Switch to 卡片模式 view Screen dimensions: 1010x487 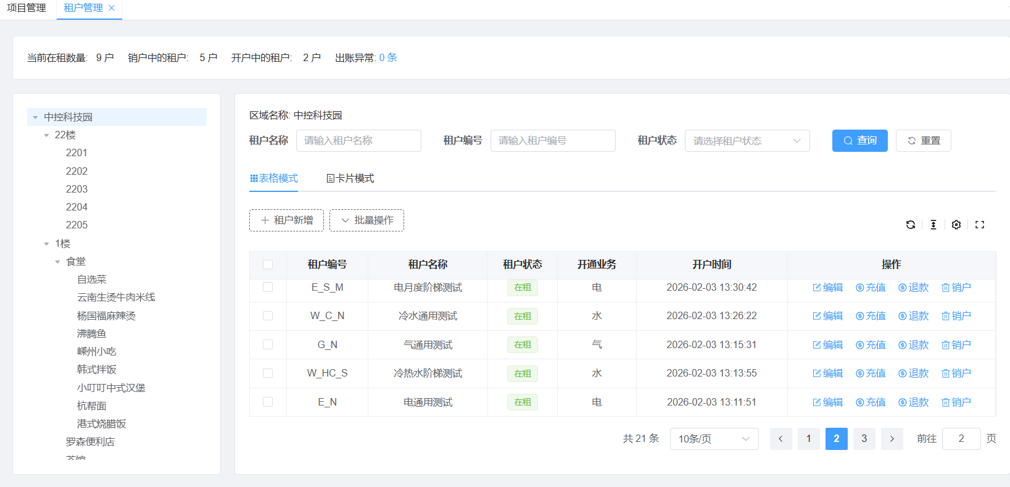(350, 178)
